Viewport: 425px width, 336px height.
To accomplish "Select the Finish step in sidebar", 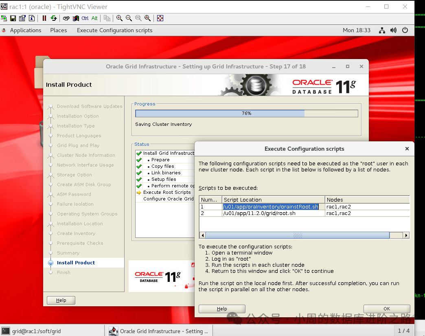I will (x=64, y=272).
